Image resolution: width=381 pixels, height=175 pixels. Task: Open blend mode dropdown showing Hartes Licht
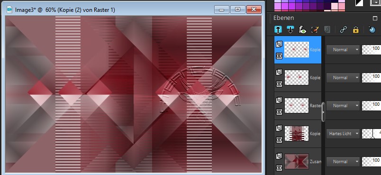point(343,133)
